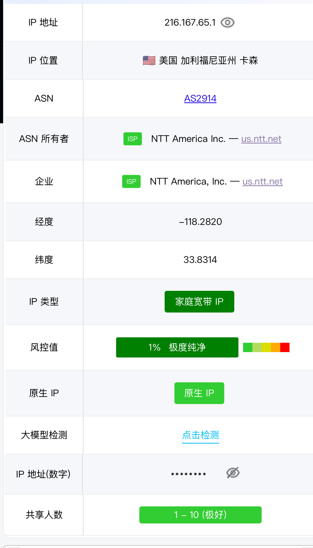This screenshot has width=313, height=548.
Task: Click the longitude value -118.2820
Action: point(200,222)
